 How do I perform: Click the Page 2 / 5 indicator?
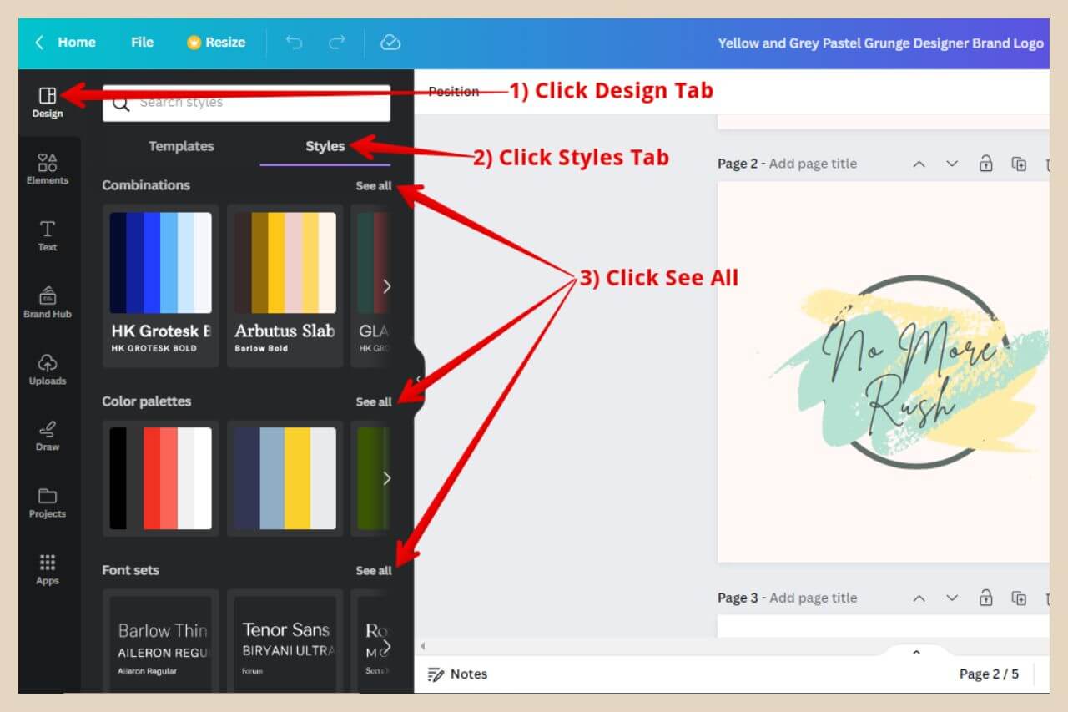pyautogui.click(x=989, y=674)
